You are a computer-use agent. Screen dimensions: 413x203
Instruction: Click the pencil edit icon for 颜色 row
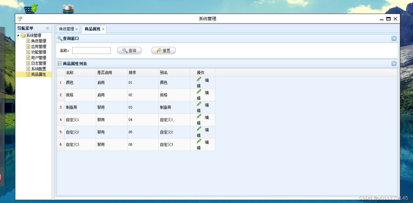(199, 79)
